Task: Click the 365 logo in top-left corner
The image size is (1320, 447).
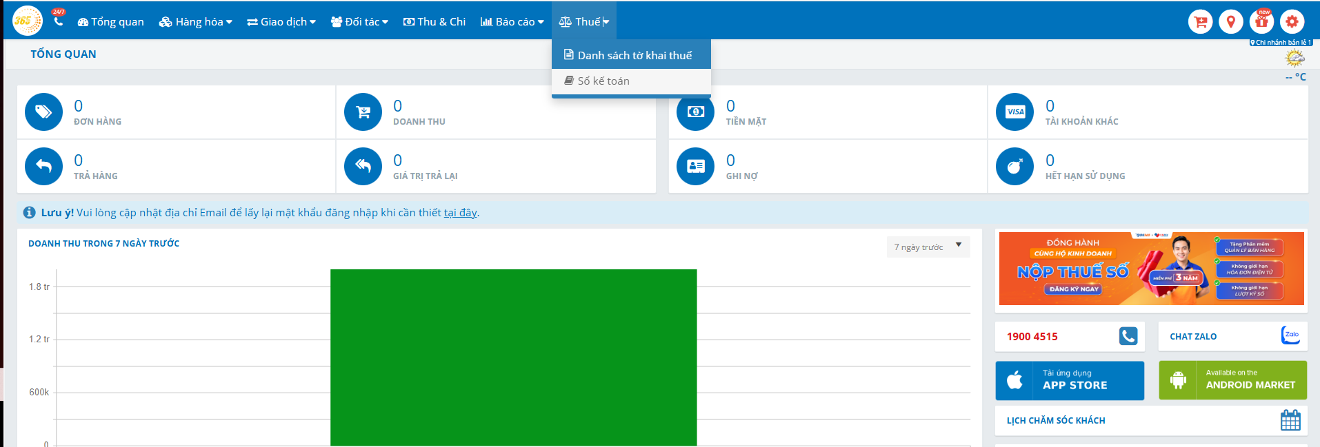Action: pos(27,21)
